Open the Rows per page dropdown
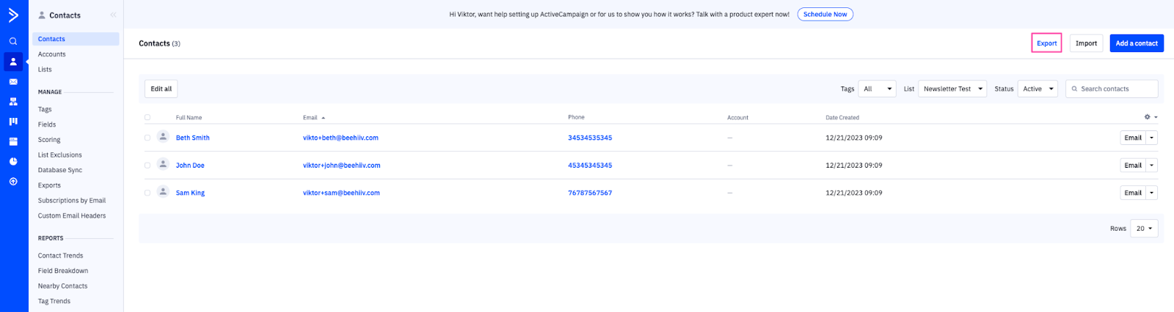Screen dimensions: 1174x312 (1144, 229)
